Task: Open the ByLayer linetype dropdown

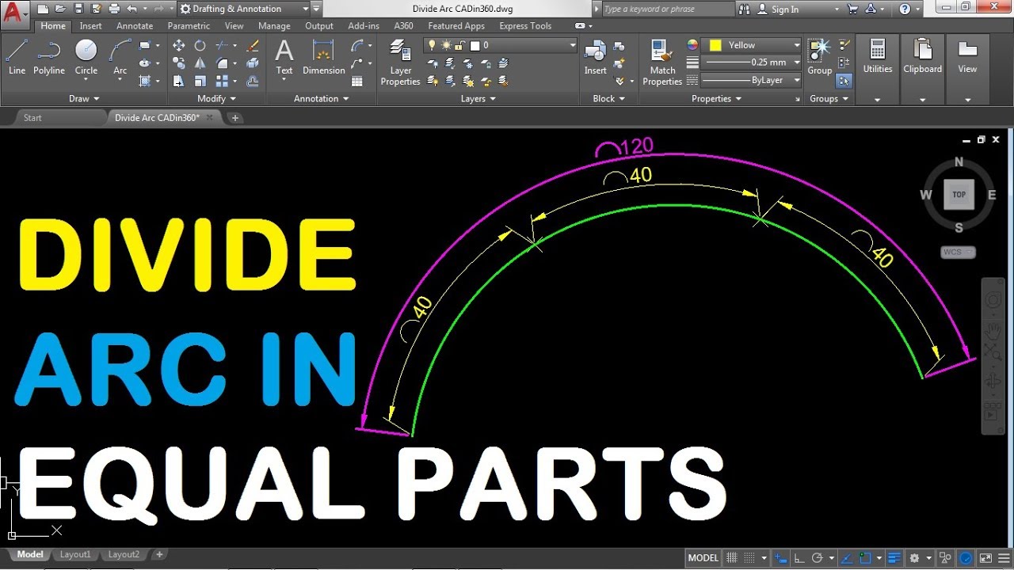Action: click(x=753, y=80)
